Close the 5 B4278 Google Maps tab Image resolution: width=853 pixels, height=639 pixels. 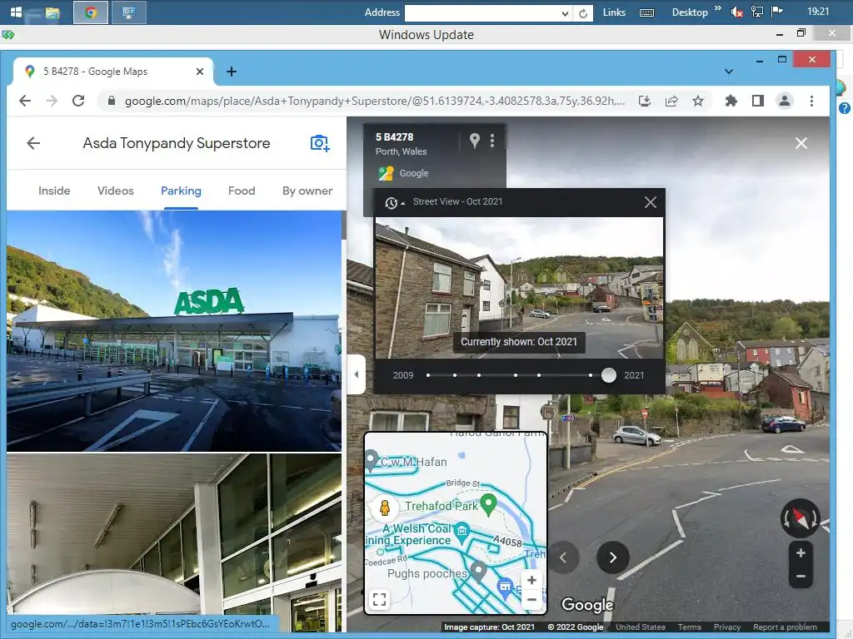click(200, 72)
